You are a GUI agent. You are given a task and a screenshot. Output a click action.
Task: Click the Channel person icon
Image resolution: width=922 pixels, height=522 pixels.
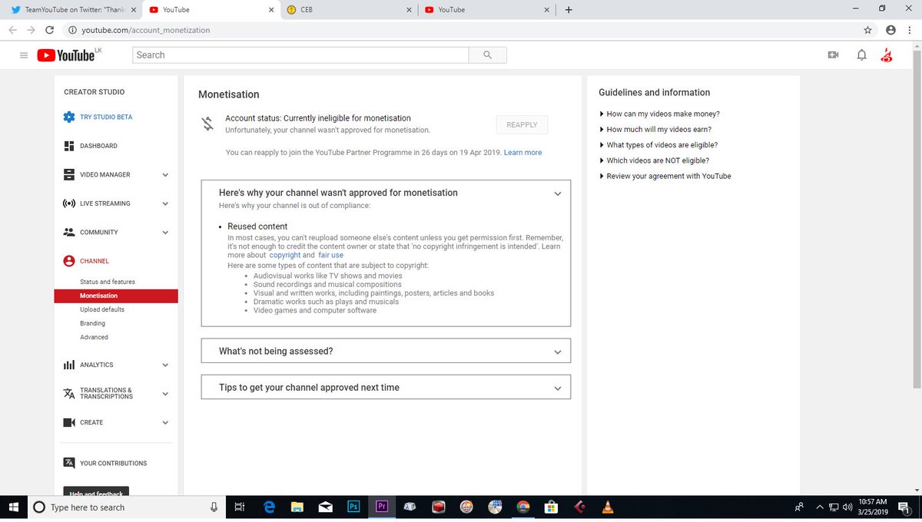69,261
